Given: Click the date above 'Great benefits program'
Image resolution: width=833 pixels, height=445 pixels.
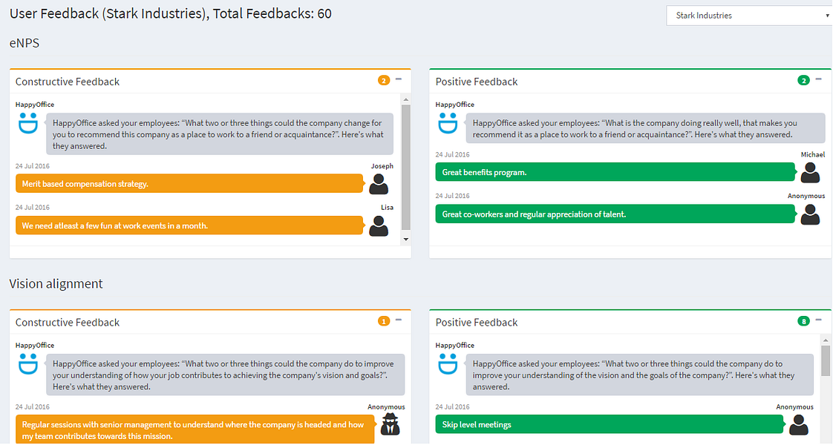Looking at the screenshot, I should pos(453,154).
